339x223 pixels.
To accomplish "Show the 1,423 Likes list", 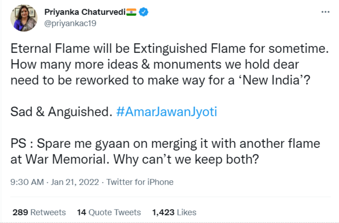I will click(x=174, y=212).
